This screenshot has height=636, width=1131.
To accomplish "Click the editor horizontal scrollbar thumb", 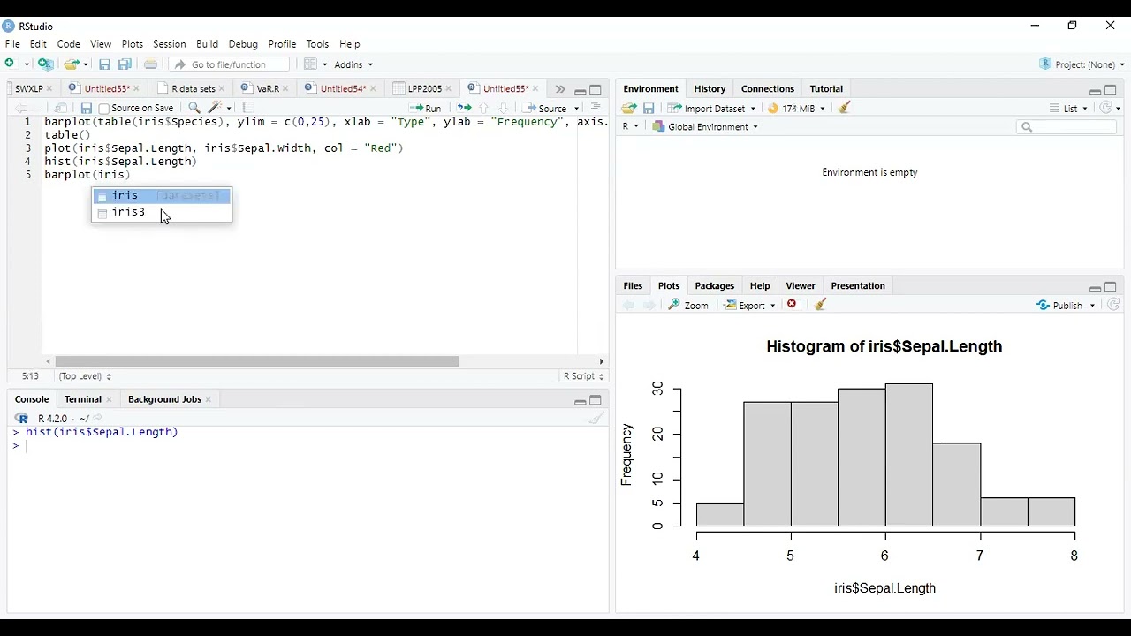I will (257, 361).
